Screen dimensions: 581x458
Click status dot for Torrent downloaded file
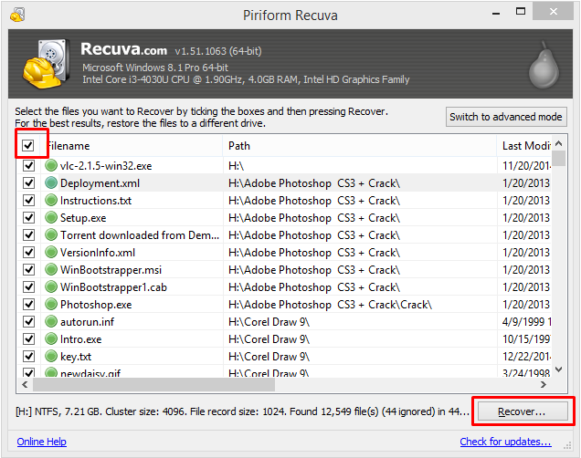(x=51, y=234)
